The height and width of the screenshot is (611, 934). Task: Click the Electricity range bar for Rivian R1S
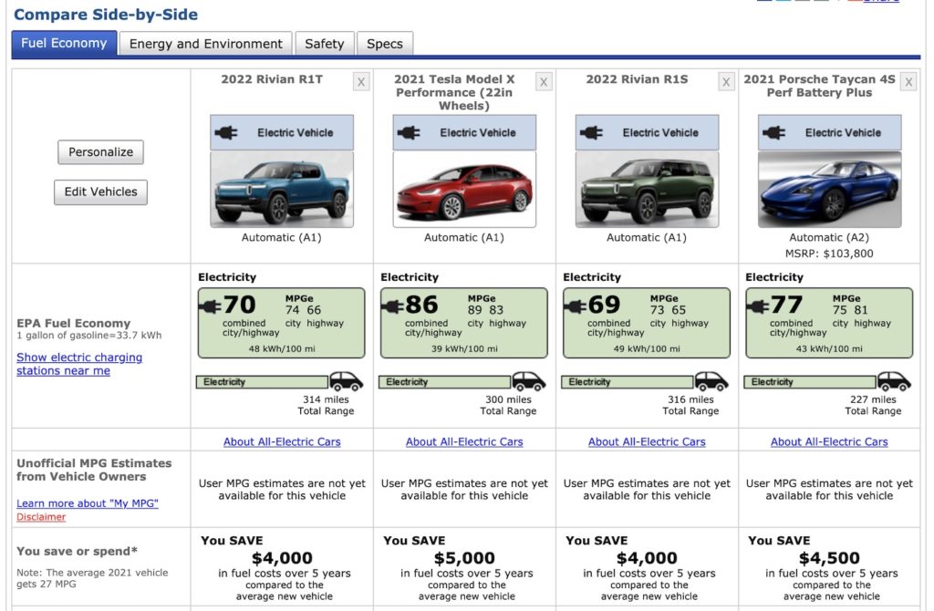pyautogui.click(x=628, y=382)
